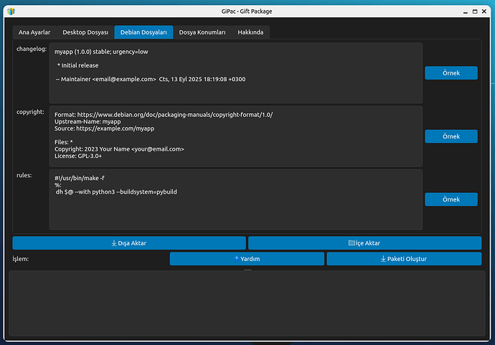Click the 'Upstream-Name: myapp' line

pos(88,121)
